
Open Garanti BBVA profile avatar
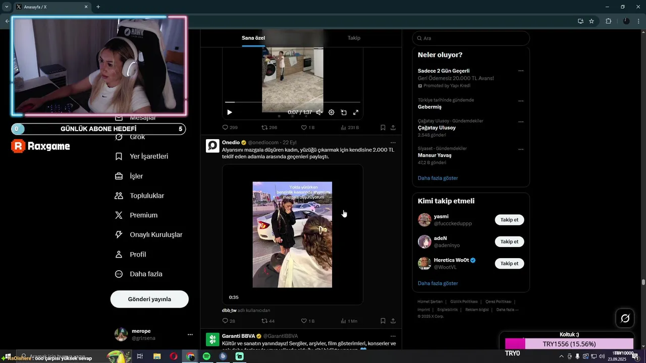(x=212, y=339)
